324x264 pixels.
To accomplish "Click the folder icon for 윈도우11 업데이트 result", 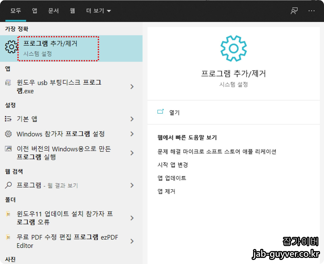I will tap(8, 214).
